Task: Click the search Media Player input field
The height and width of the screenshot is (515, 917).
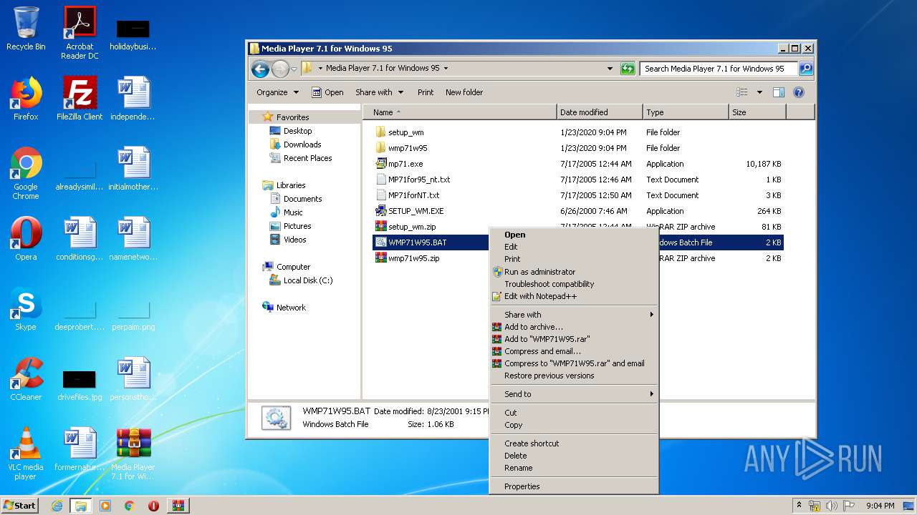Action: [719, 69]
